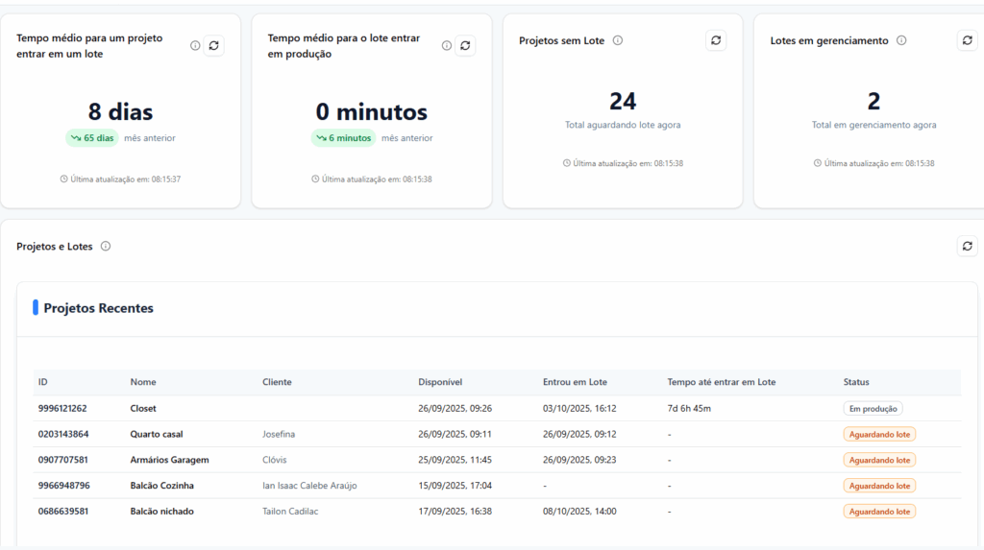The width and height of the screenshot is (984, 550).
Task: Click the Status column header
Action: pos(856,382)
